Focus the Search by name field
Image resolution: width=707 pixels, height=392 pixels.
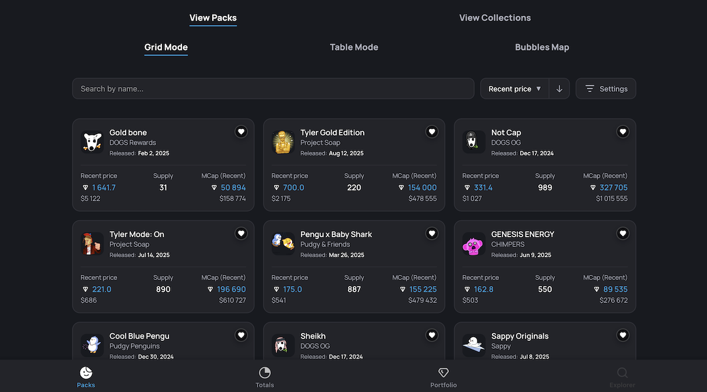[273, 89]
